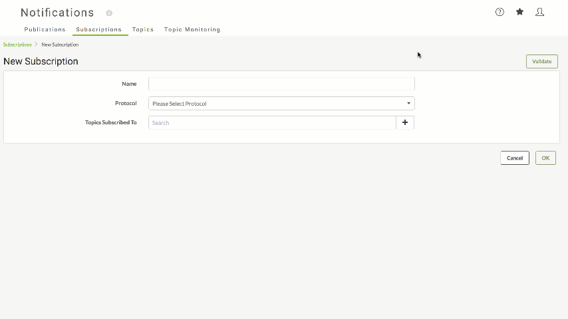Image resolution: width=568 pixels, height=319 pixels.
Task: Click the star favorites icon
Action: tap(519, 12)
